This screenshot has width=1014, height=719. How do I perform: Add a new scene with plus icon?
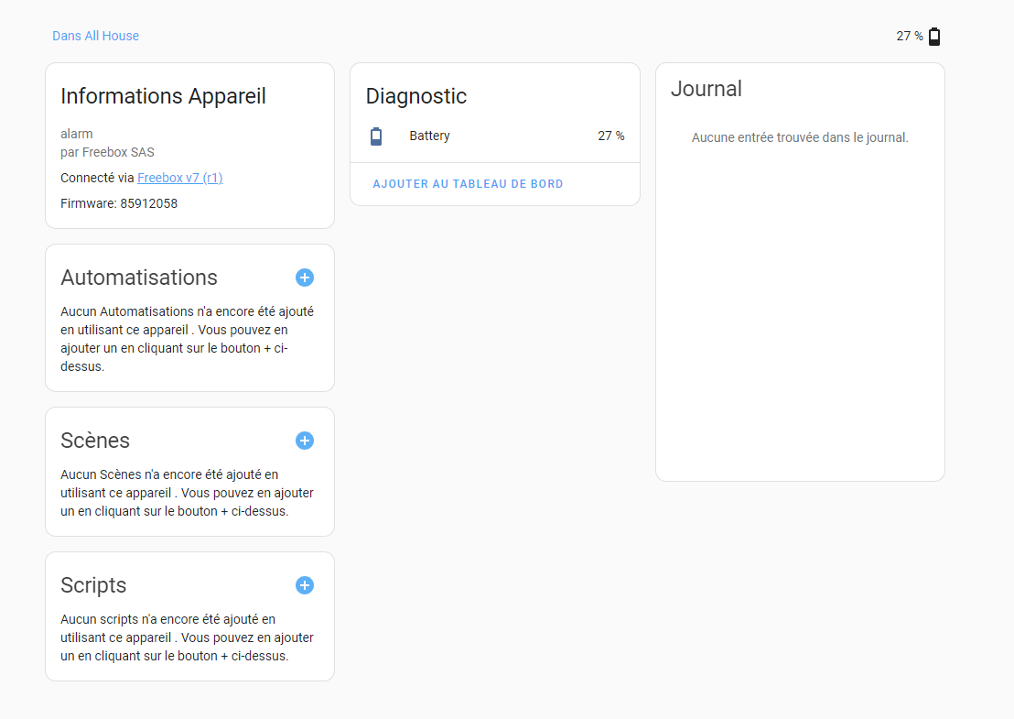[x=305, y=441]
